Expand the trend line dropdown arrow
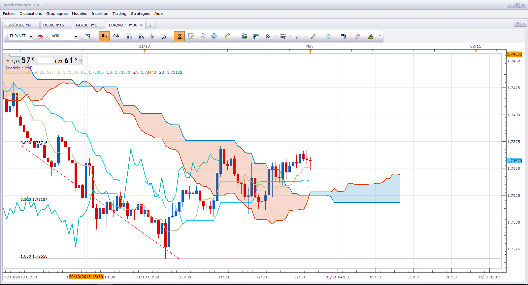 tap(321, 36)
